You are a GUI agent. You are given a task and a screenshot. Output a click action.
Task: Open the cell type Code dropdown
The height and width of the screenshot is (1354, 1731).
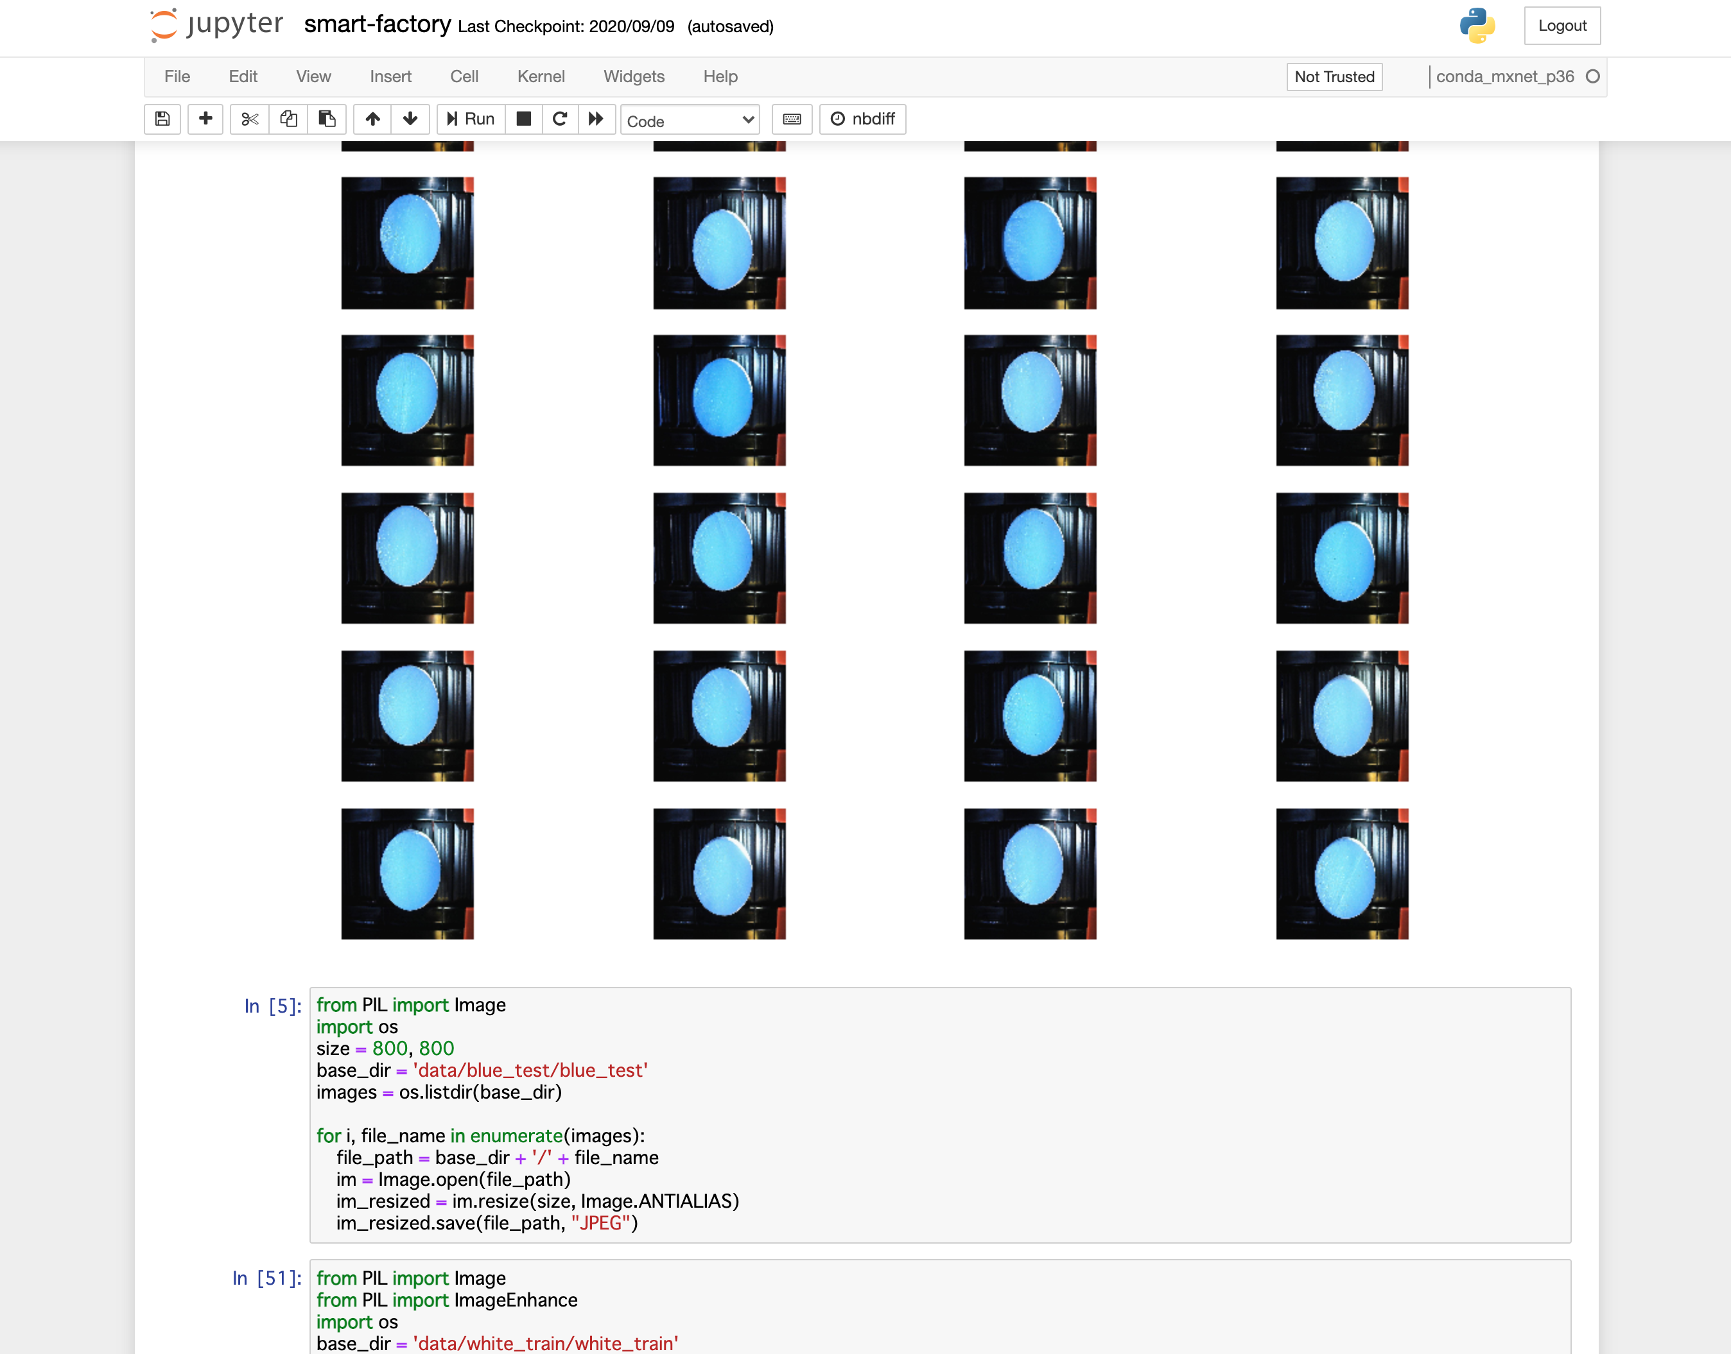pyautogui.click(x=690, y=121)
